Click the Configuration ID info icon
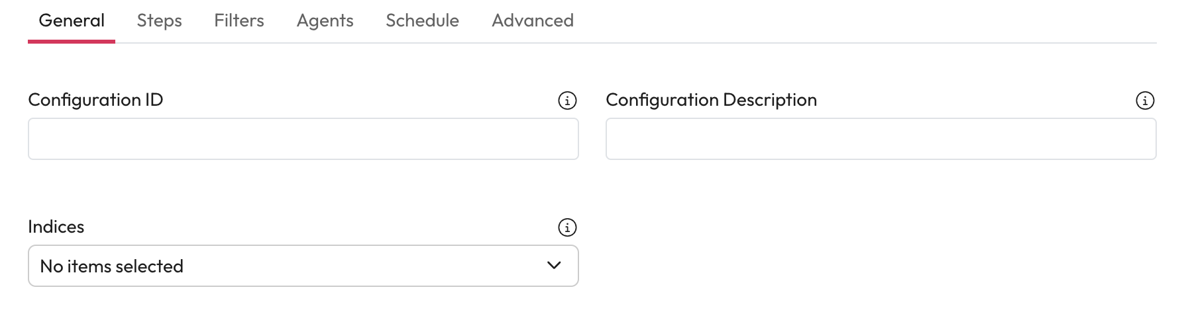Screen dimensions: 1186x316 point(567,100)
